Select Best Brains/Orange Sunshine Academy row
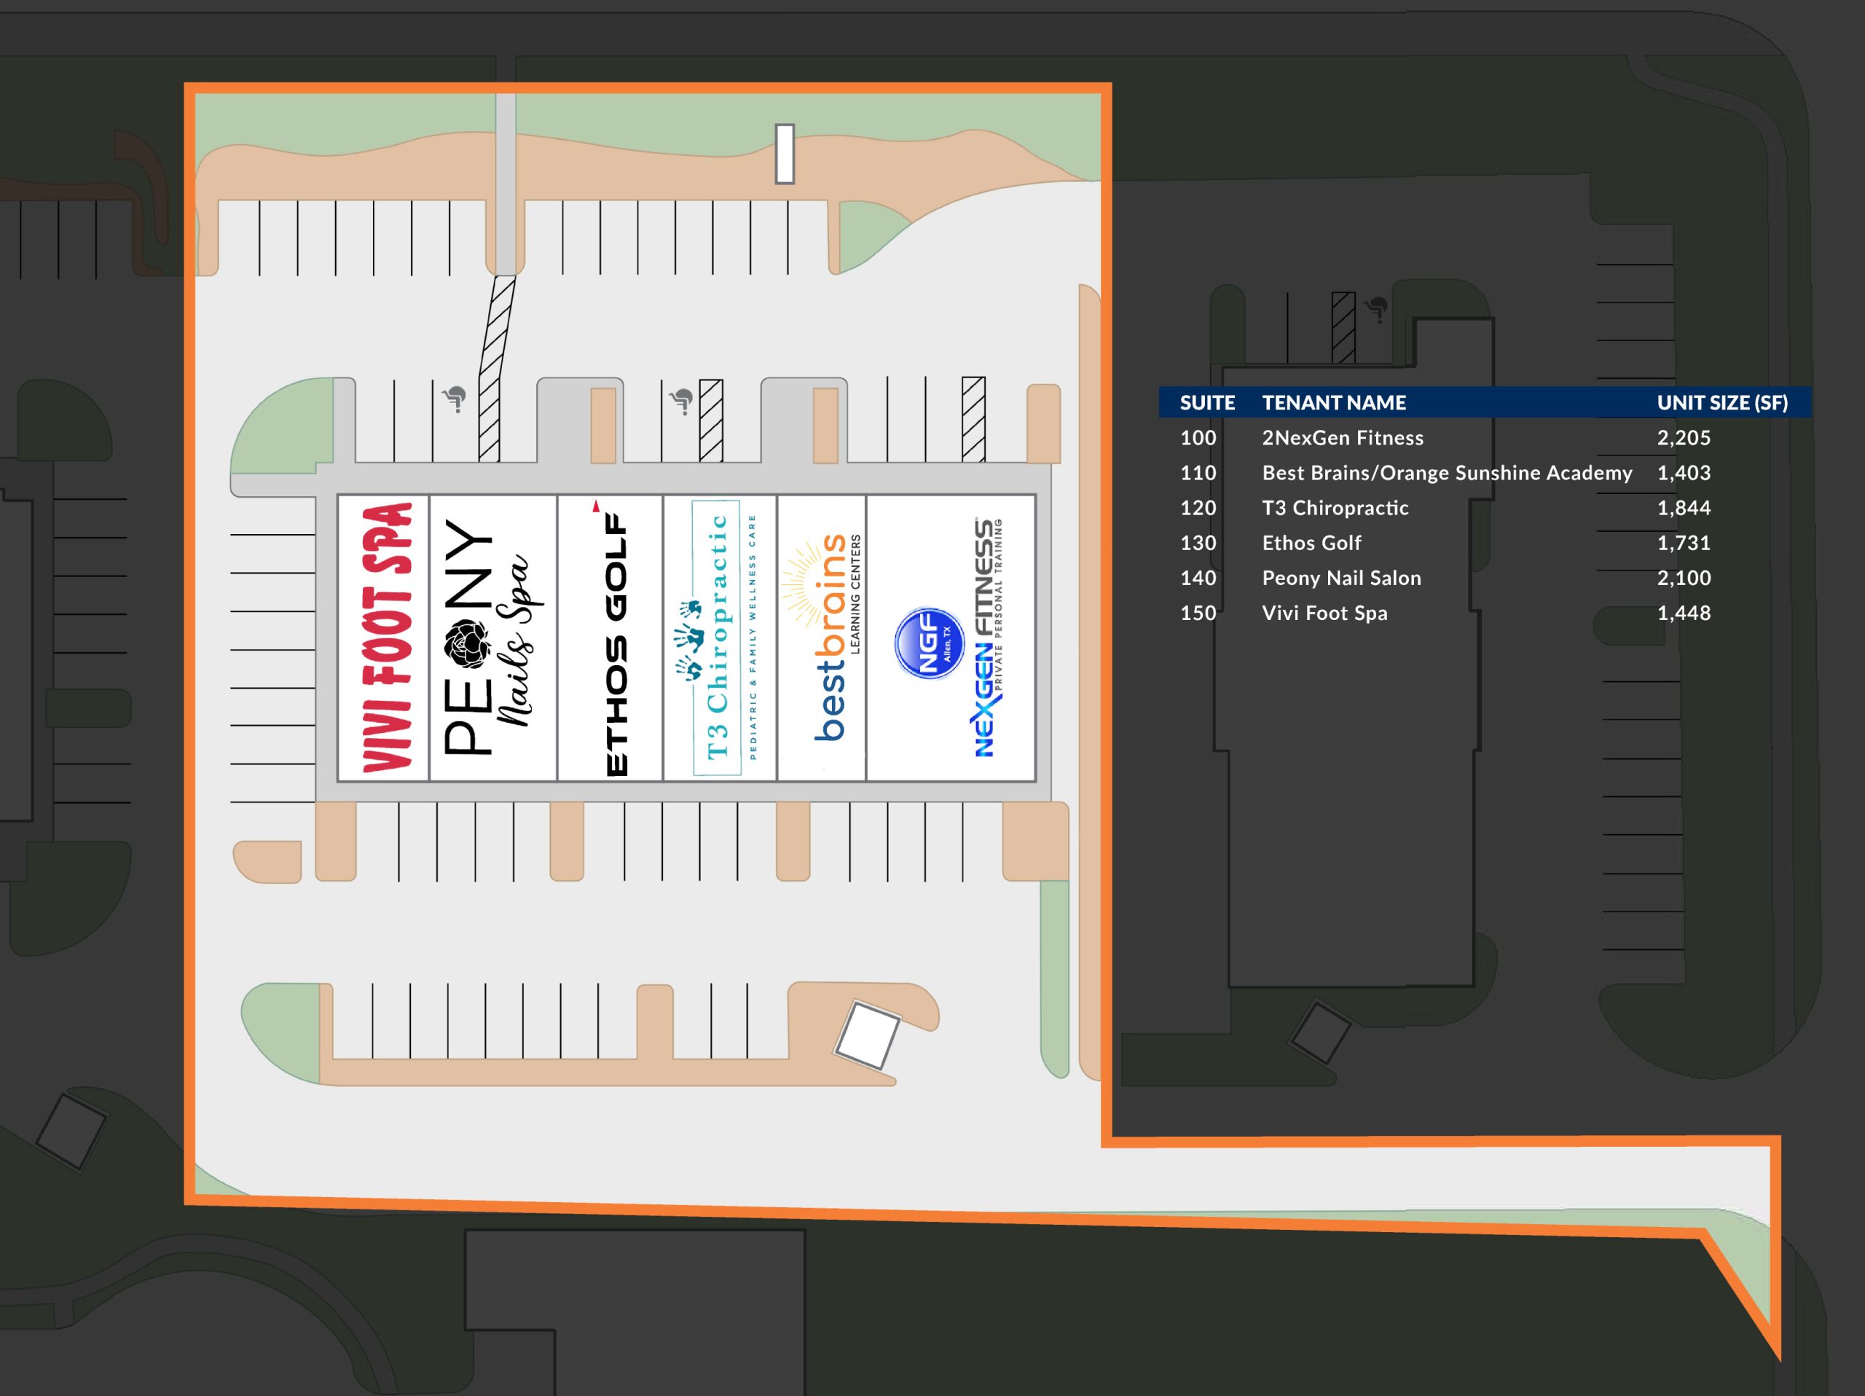 1485,473
